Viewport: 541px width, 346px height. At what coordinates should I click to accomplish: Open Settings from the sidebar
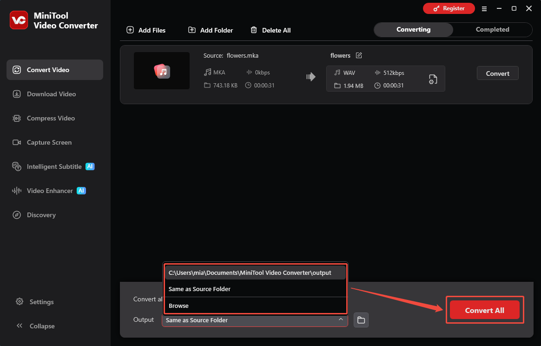35,302
